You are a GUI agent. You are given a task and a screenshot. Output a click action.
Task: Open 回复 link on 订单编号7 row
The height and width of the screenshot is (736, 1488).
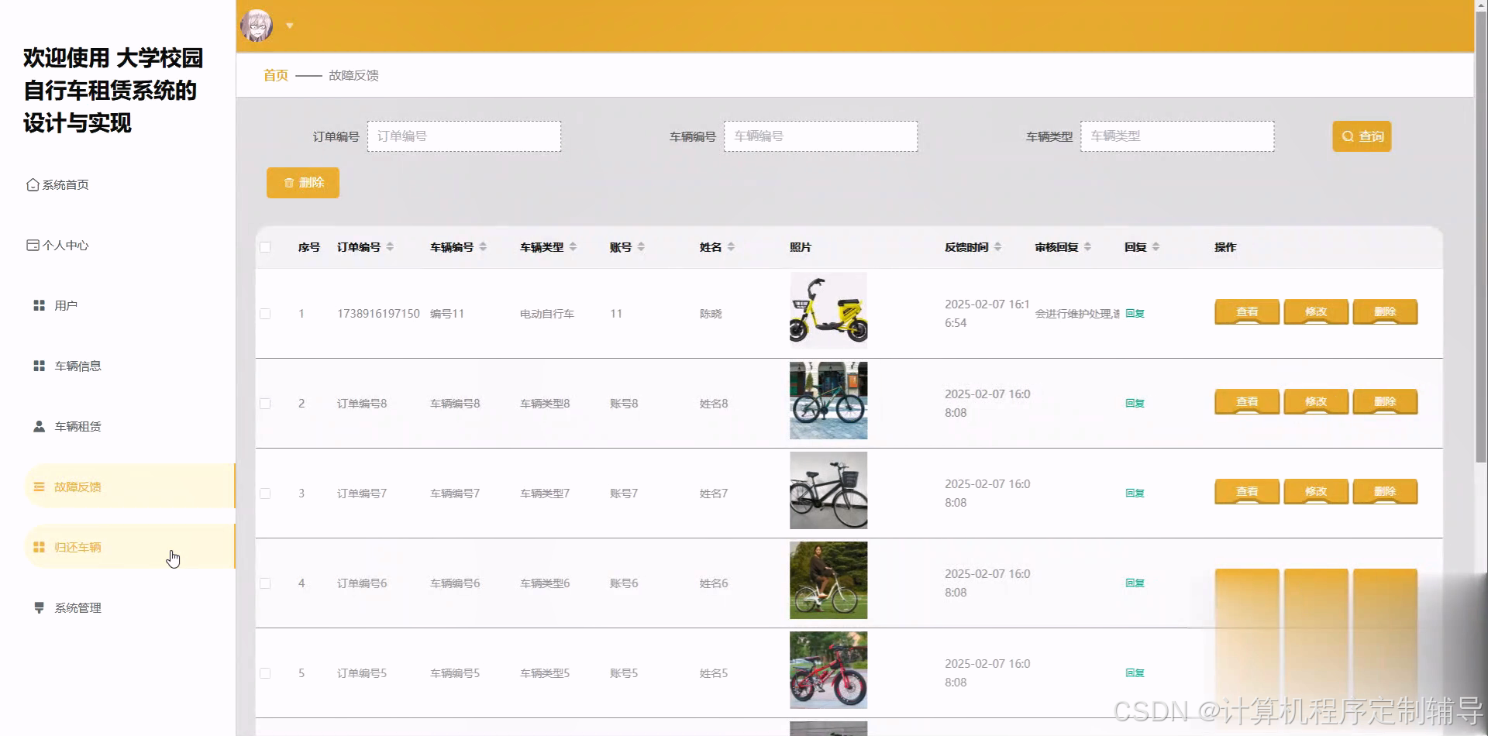point(1135,493)
